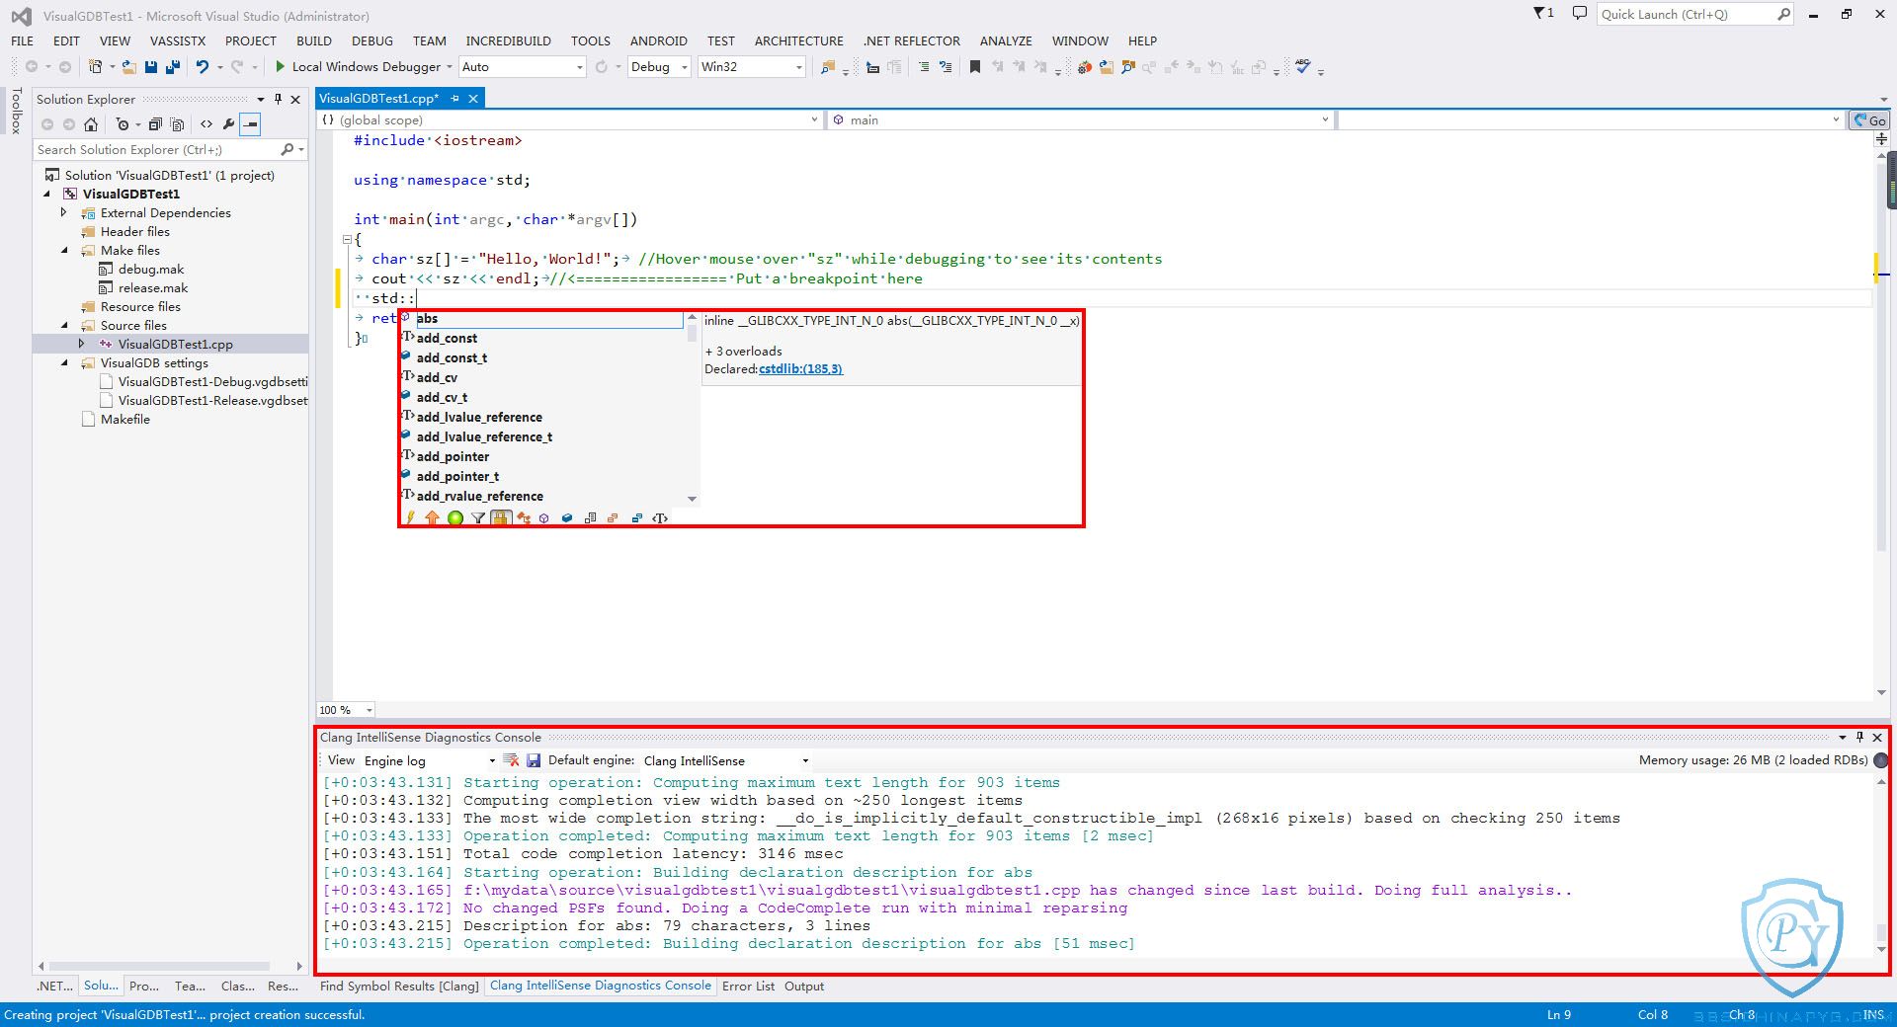
Task: Collapse all in Solution Explorer toolbar
Action: pos(155,123)
